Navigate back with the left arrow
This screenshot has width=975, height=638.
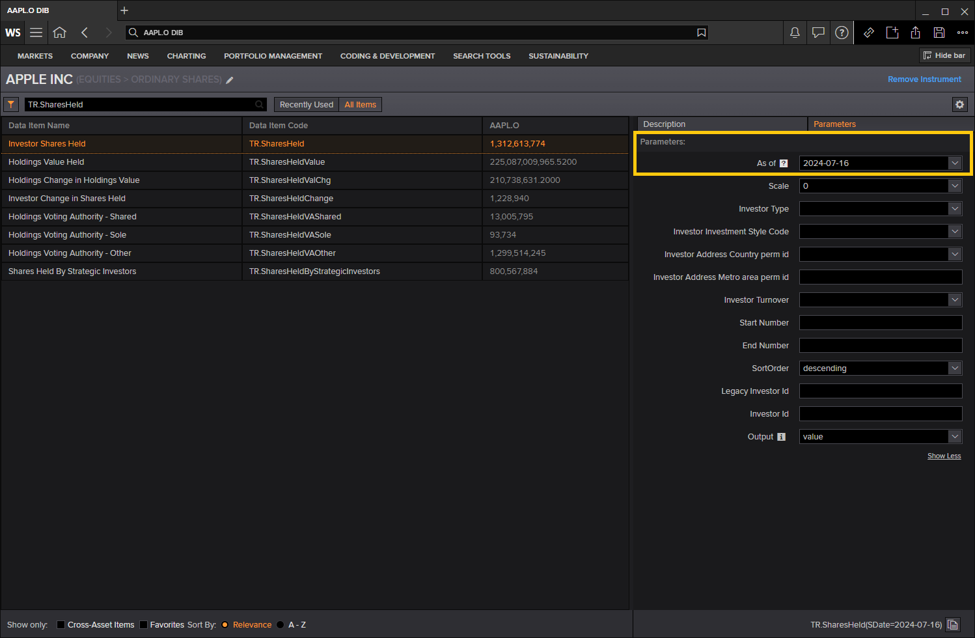pyautogui.click(x=85, y=33)
